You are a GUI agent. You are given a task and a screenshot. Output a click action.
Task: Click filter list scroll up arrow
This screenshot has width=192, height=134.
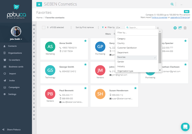tap(160, 31)
